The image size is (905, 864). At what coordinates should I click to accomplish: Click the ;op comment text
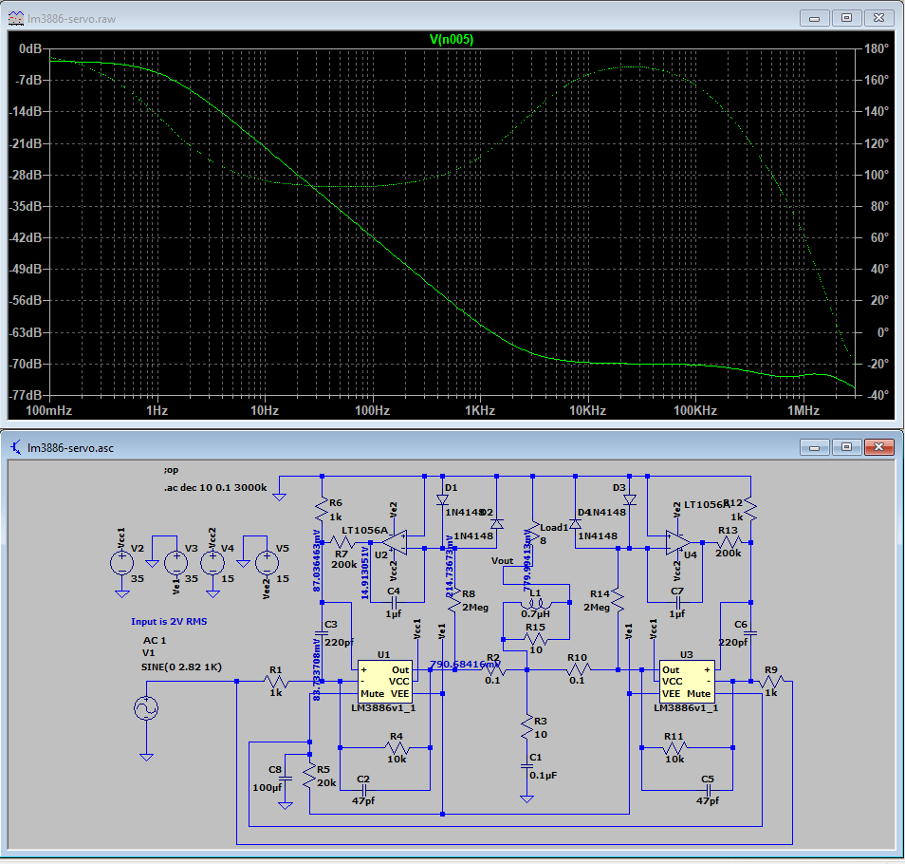[x=171, y=470]
